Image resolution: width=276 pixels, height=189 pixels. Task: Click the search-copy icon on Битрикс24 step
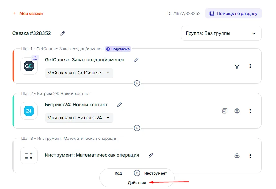[x=224, y=111]
